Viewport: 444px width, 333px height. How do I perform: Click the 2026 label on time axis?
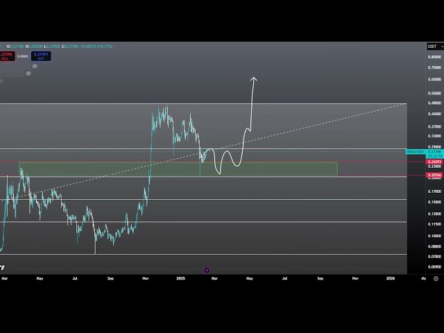pos(391,278)
